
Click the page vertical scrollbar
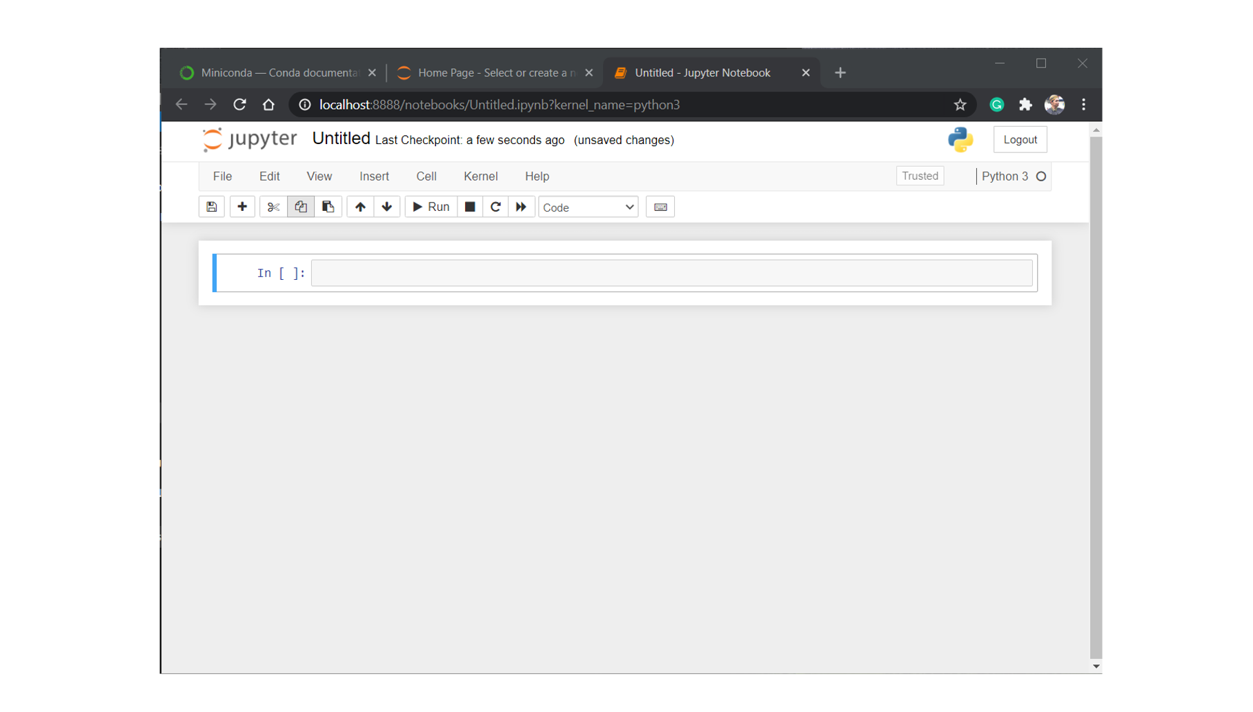pos(1096,398)
